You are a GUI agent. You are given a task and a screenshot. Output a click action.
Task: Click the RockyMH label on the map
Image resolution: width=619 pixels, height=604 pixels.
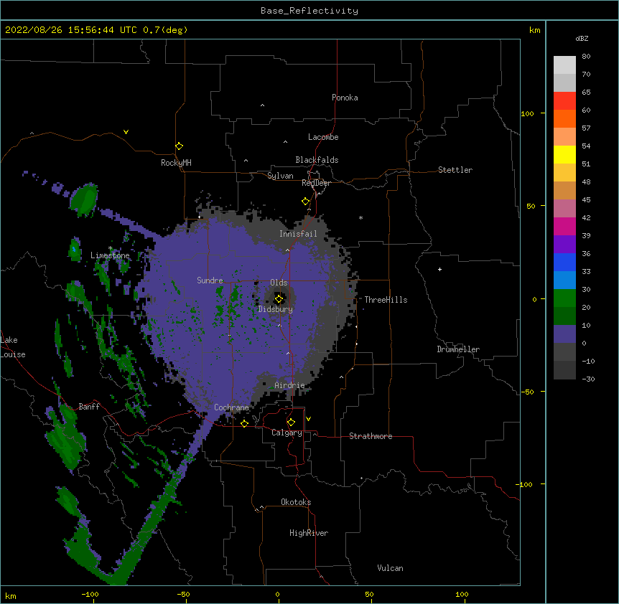click(x=176, y=163)
